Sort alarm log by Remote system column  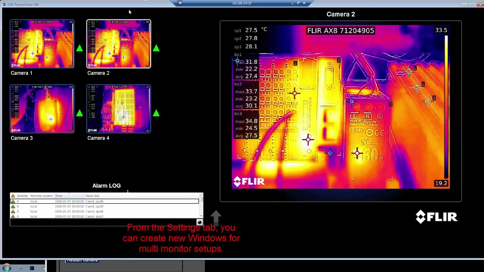[42, 196]
